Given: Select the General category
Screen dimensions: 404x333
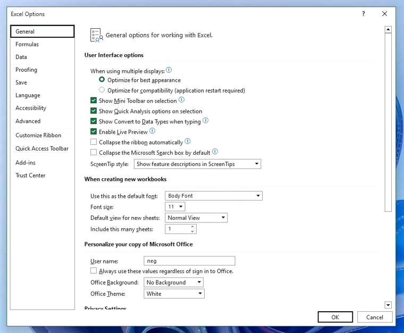Looking at the screenshot, I should pyautogui.click(x=42, y=31).
